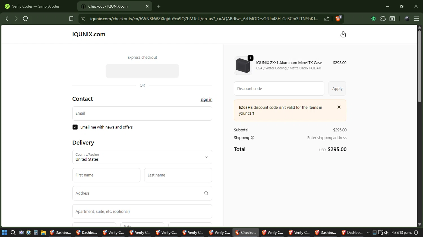Viewport: 423px width, 237px height.
Task: Click the page vertical scrollbar thumb
Action: pos(420,66)
